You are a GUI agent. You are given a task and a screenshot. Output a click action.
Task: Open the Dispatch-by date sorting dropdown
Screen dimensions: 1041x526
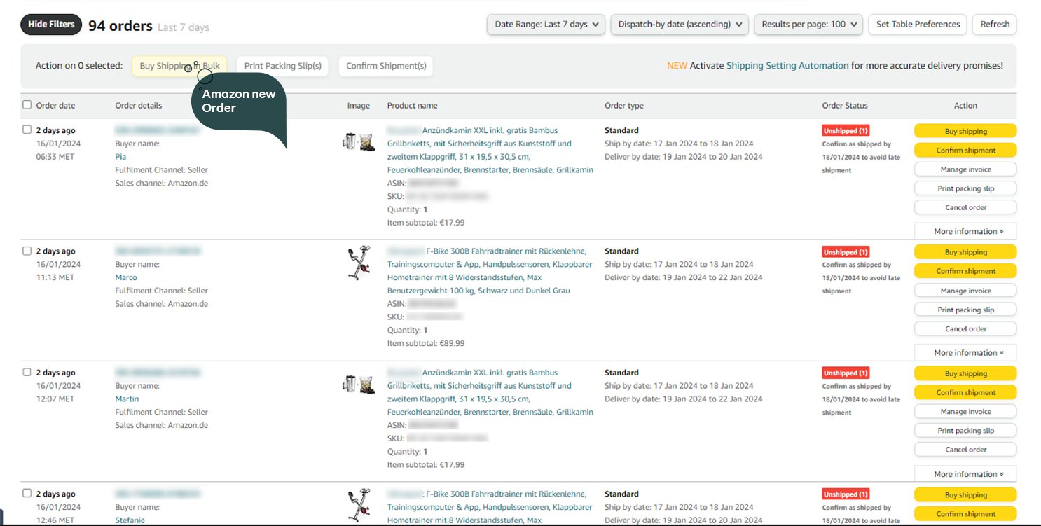click(x=680, y=24)
